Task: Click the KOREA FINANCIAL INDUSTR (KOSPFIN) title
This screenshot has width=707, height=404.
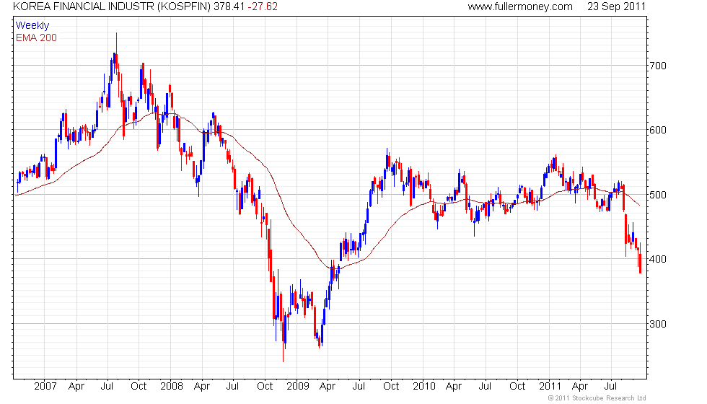Action: pyautogui.click(x=113, y=6)
